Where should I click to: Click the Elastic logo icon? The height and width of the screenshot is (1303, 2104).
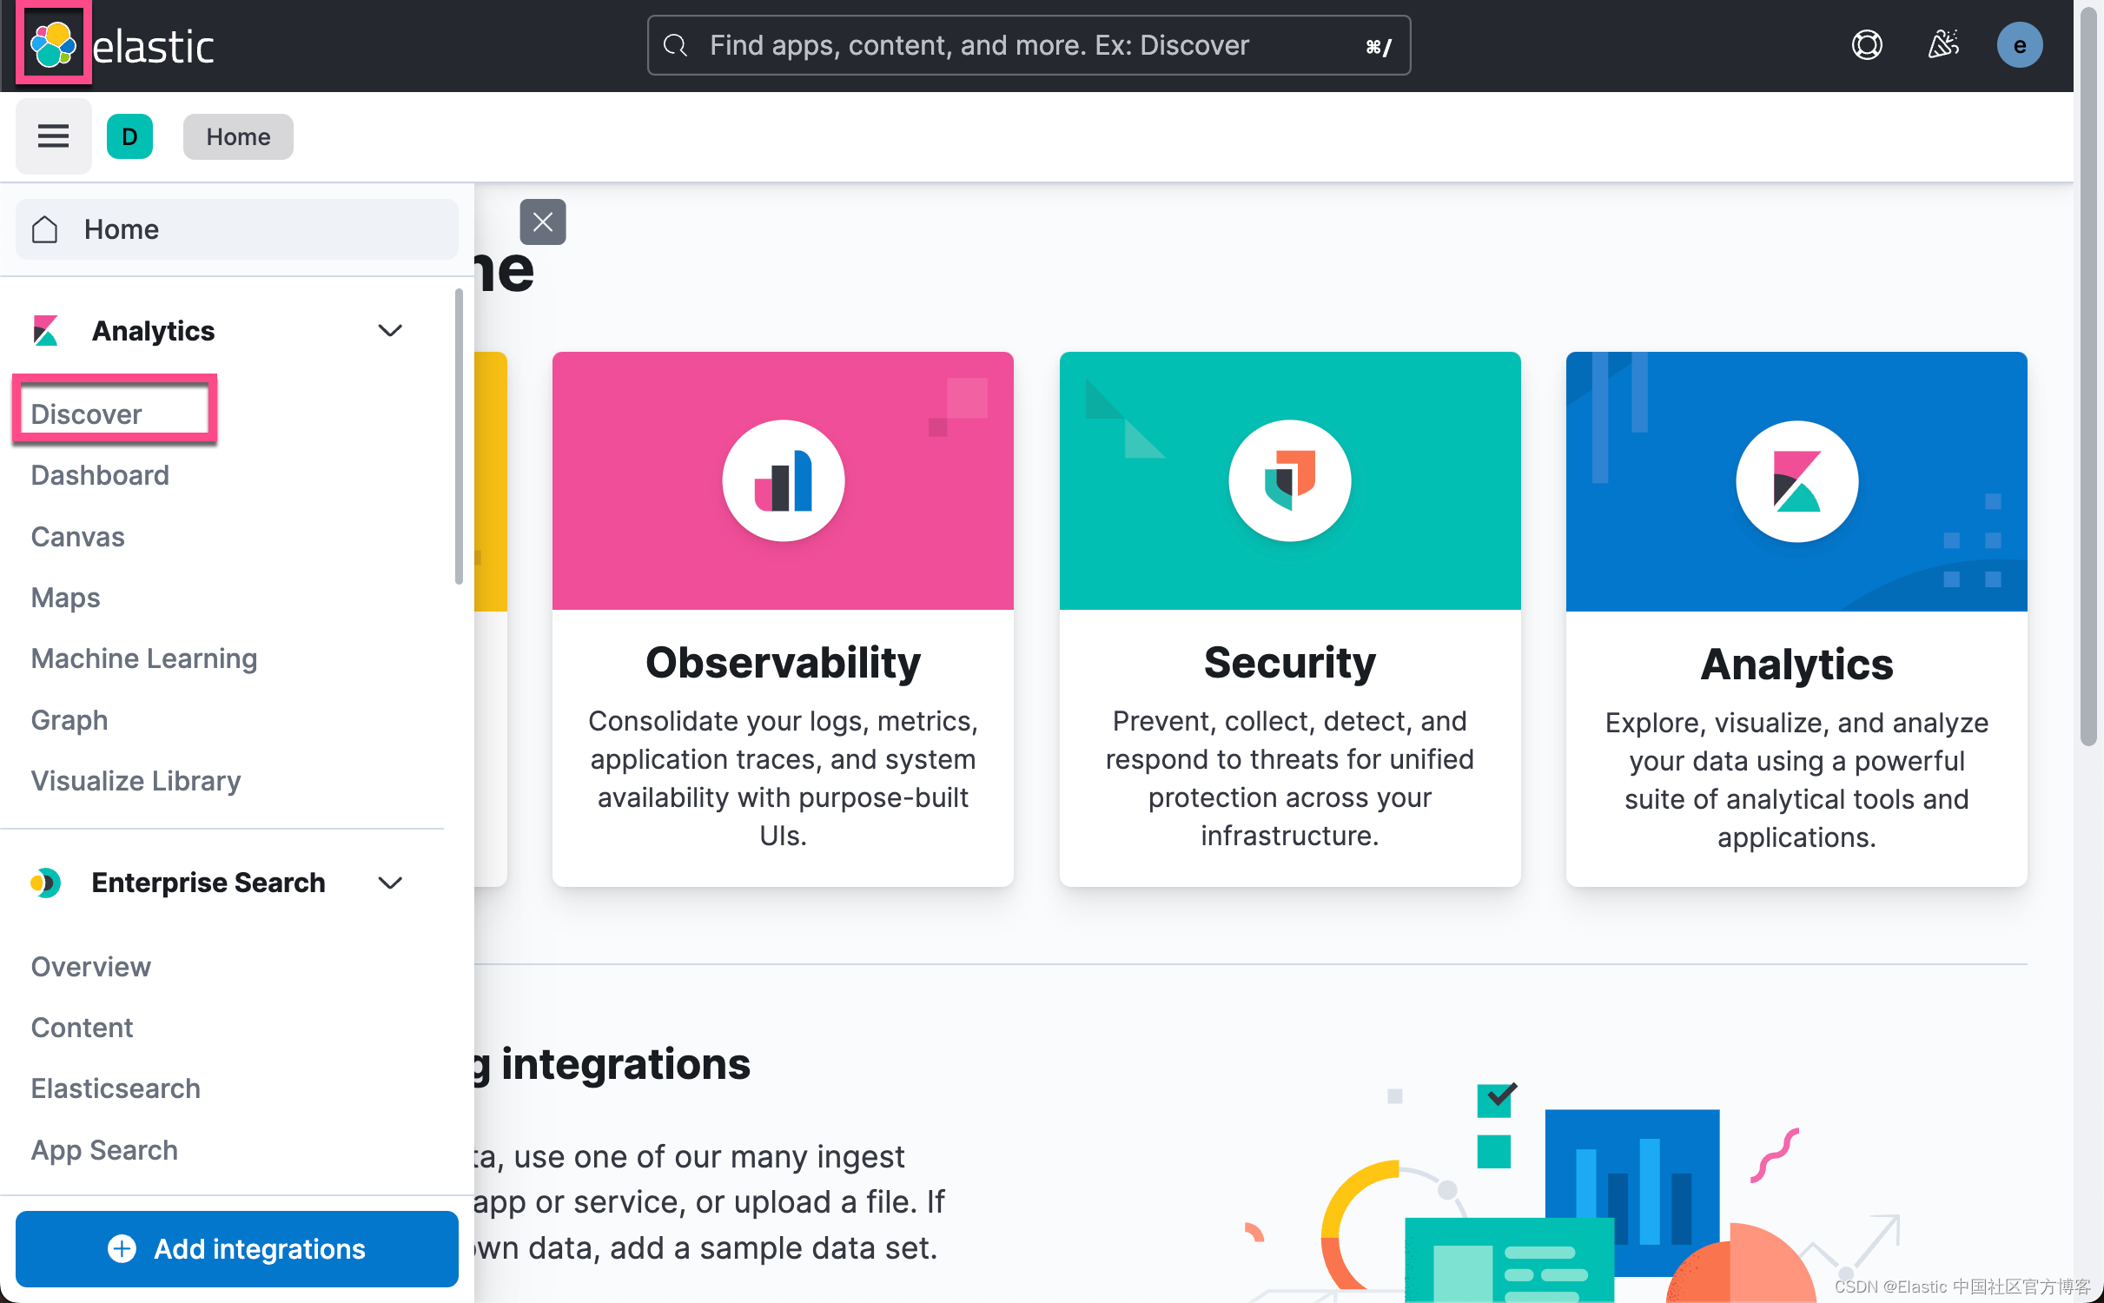click(53, 43)
